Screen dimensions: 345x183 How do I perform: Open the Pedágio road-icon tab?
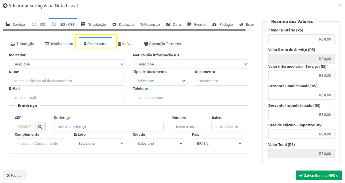pyautogui.click(x=223, y=24)
